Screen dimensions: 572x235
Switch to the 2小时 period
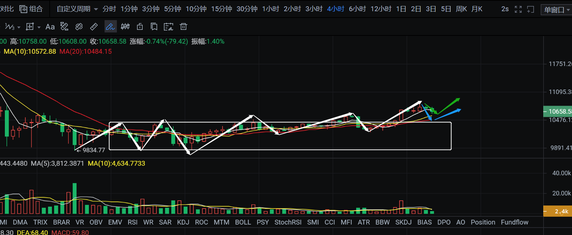(292, 9)
